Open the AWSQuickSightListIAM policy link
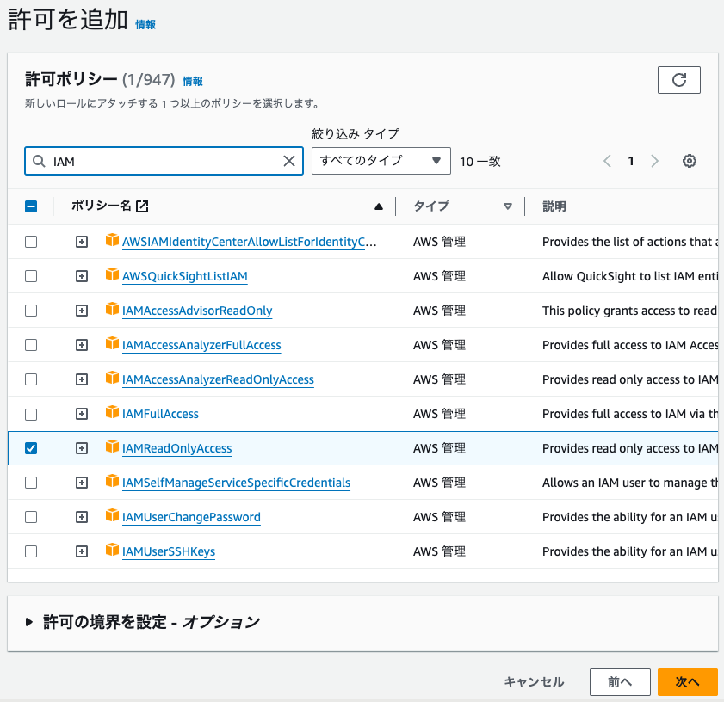Screen dimensions: 724x702 tap(185, 276)
